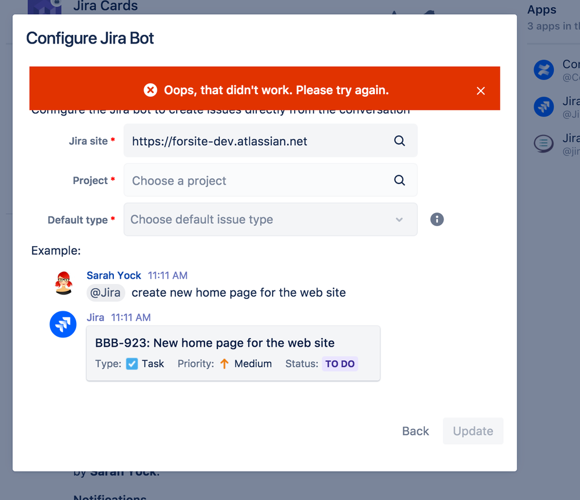
Task: Click the Jira bot avatar in the example
Action: coord(63,324)
